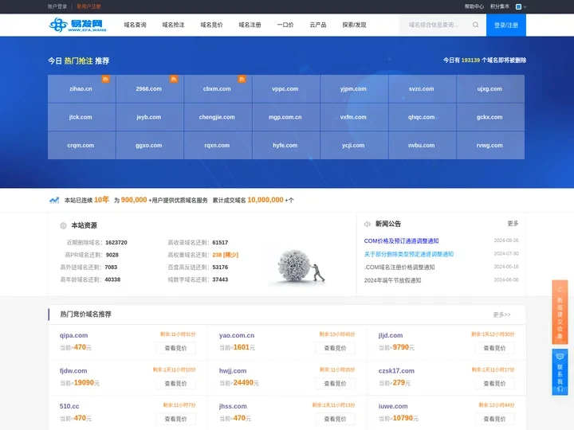Click 查看竞价 for jljd.com
This screenshot has height=430, width=574.
494,348
